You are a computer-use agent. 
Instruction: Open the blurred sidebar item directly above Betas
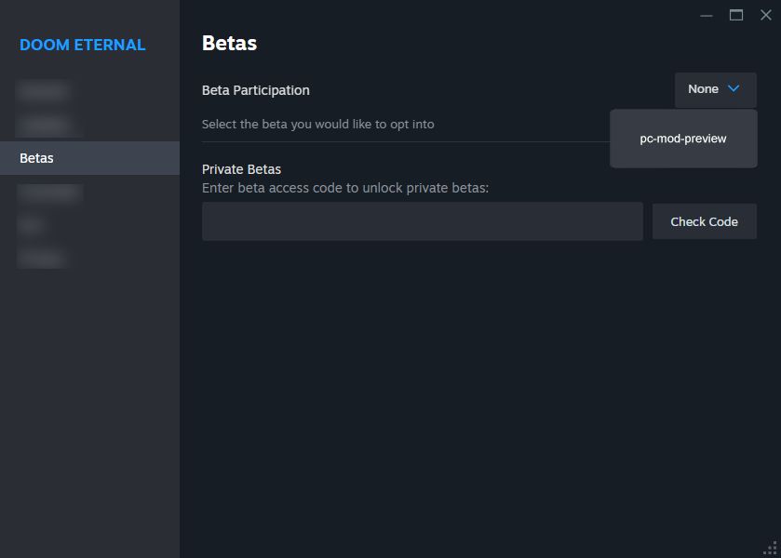pyautogui.click(x=45, y=125)
